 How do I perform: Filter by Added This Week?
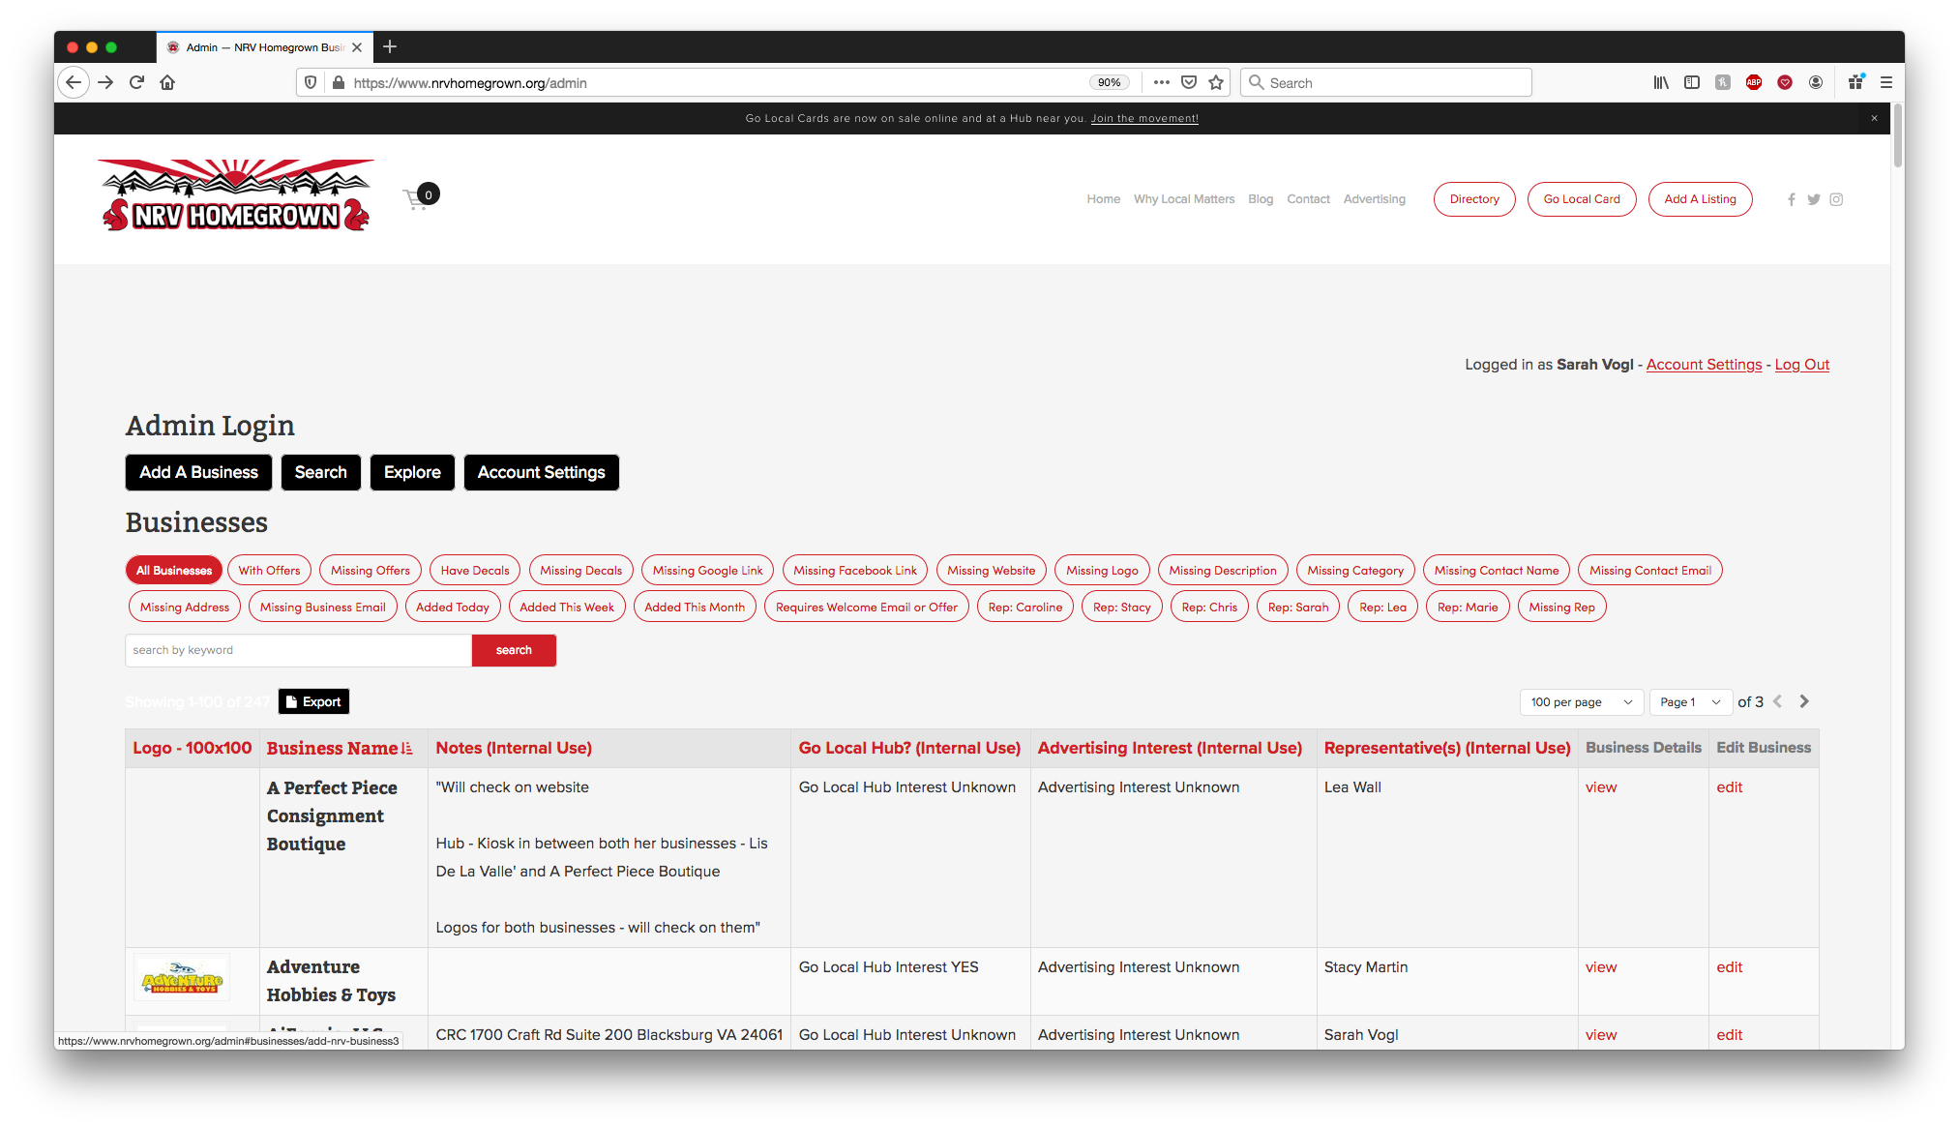coord(567,608)
